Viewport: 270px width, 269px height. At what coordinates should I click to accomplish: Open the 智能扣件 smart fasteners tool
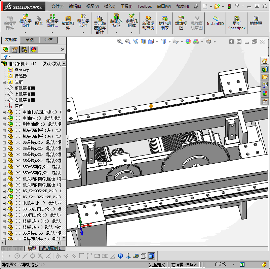click(68, 23)
